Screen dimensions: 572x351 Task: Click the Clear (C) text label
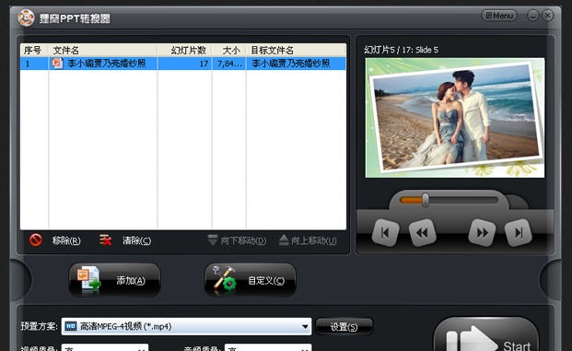137,240
